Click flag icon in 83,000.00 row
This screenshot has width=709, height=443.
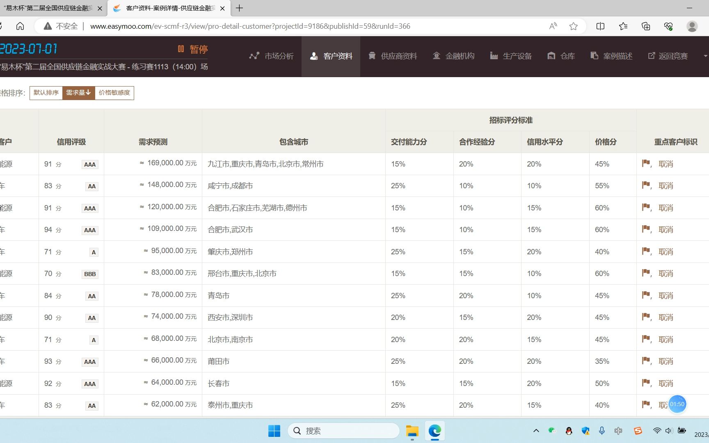(646, 273)
